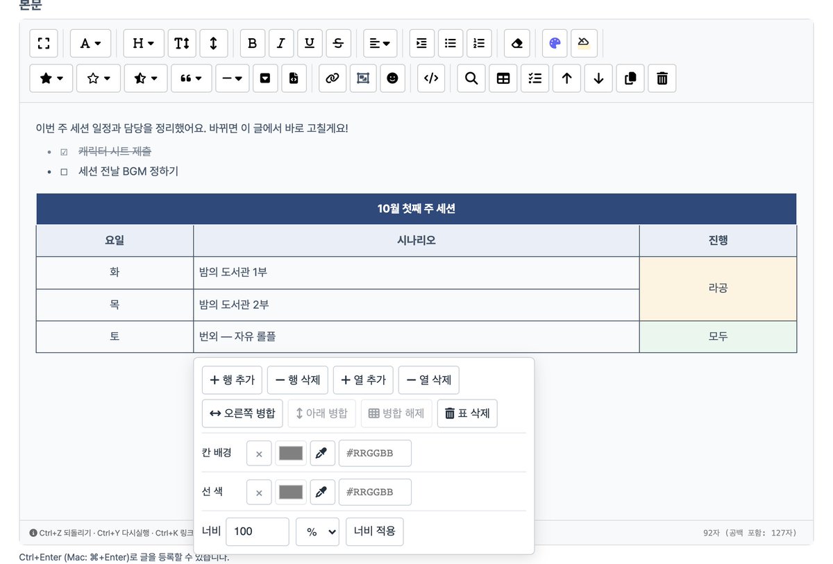Apply bold formatting
The height and width of the screenshot is (564, 833).
(x=253, y=43)
